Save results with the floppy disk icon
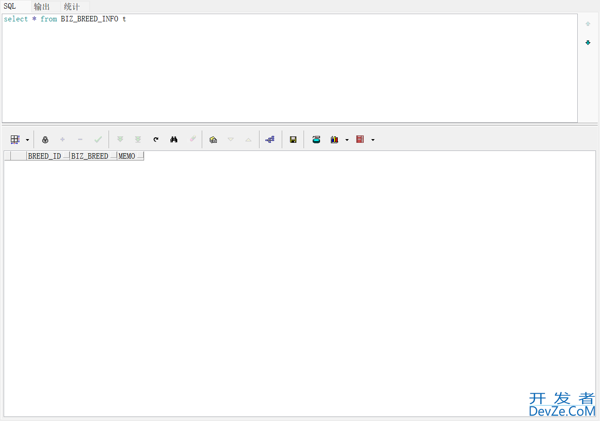This screenshot has height=421, width=600. (x=293, y=140)
